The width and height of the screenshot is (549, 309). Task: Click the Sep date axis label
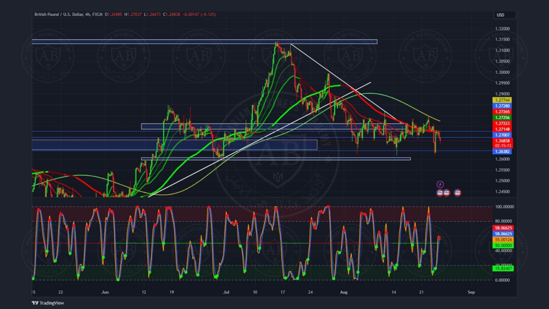tap(471, 292)
